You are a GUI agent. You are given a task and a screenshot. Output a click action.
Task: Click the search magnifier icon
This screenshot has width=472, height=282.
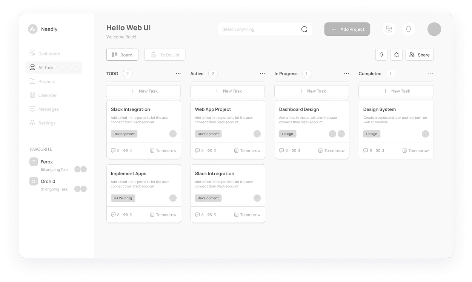tap(304, 29)
